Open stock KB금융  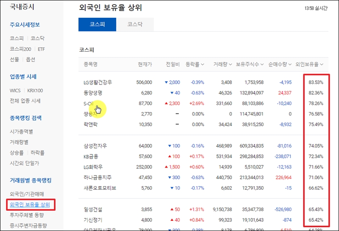(x=91, y=157)
